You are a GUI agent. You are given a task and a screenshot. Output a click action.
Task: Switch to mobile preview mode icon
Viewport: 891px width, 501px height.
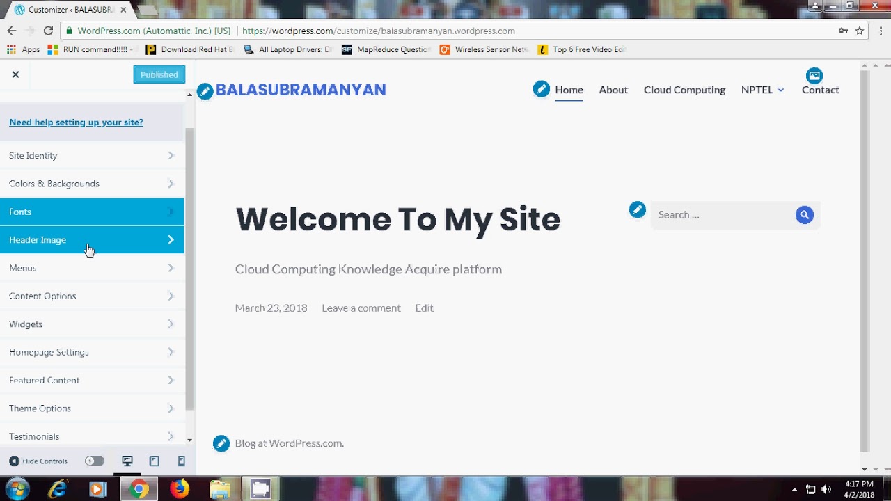(x=182, y=461)
